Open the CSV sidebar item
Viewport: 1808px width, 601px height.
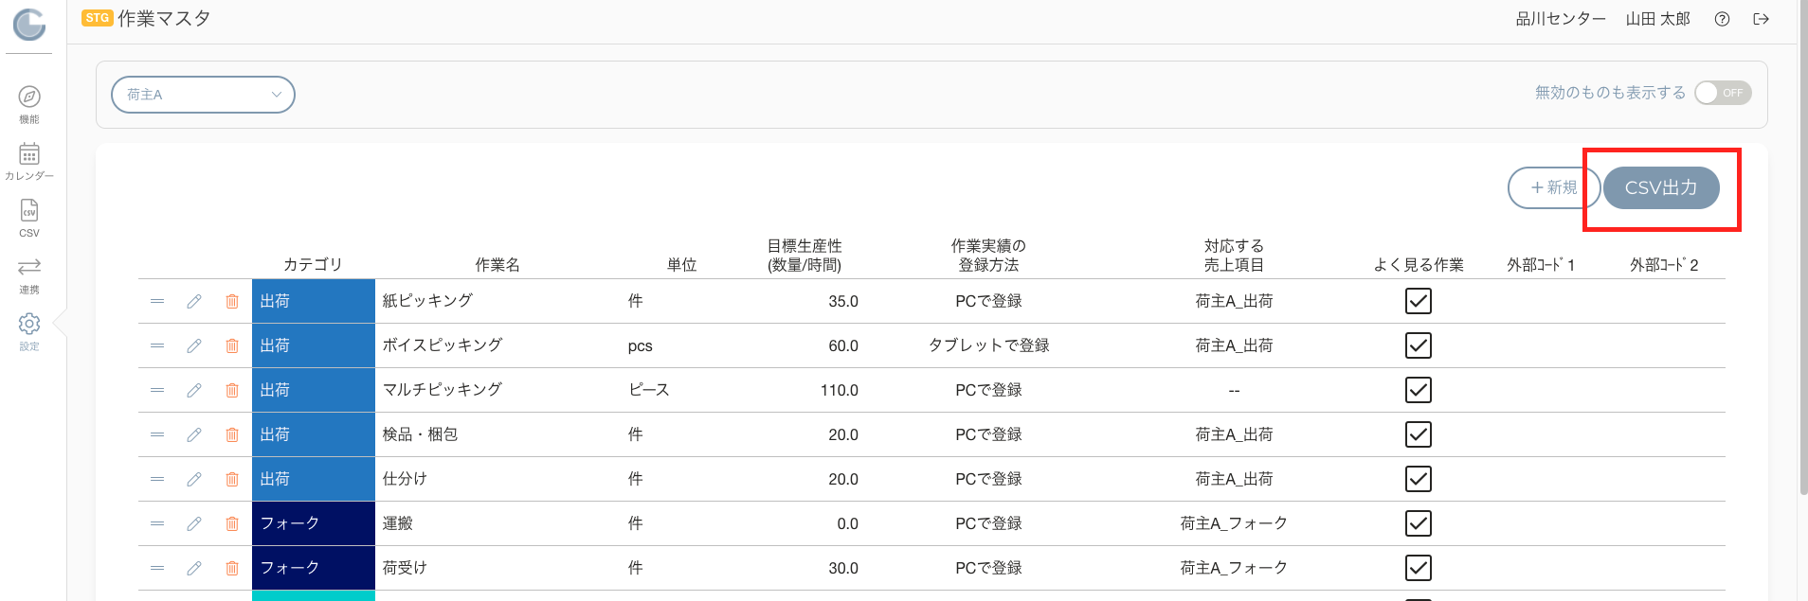tap(29, 218)
